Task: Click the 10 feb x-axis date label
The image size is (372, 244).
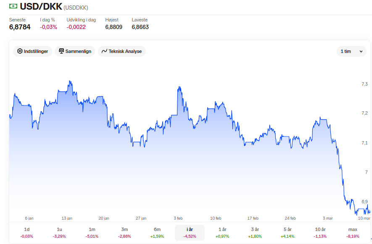Action: tap(216, 218)
